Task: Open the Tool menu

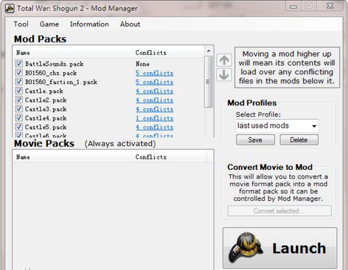Action: point(21,24)
